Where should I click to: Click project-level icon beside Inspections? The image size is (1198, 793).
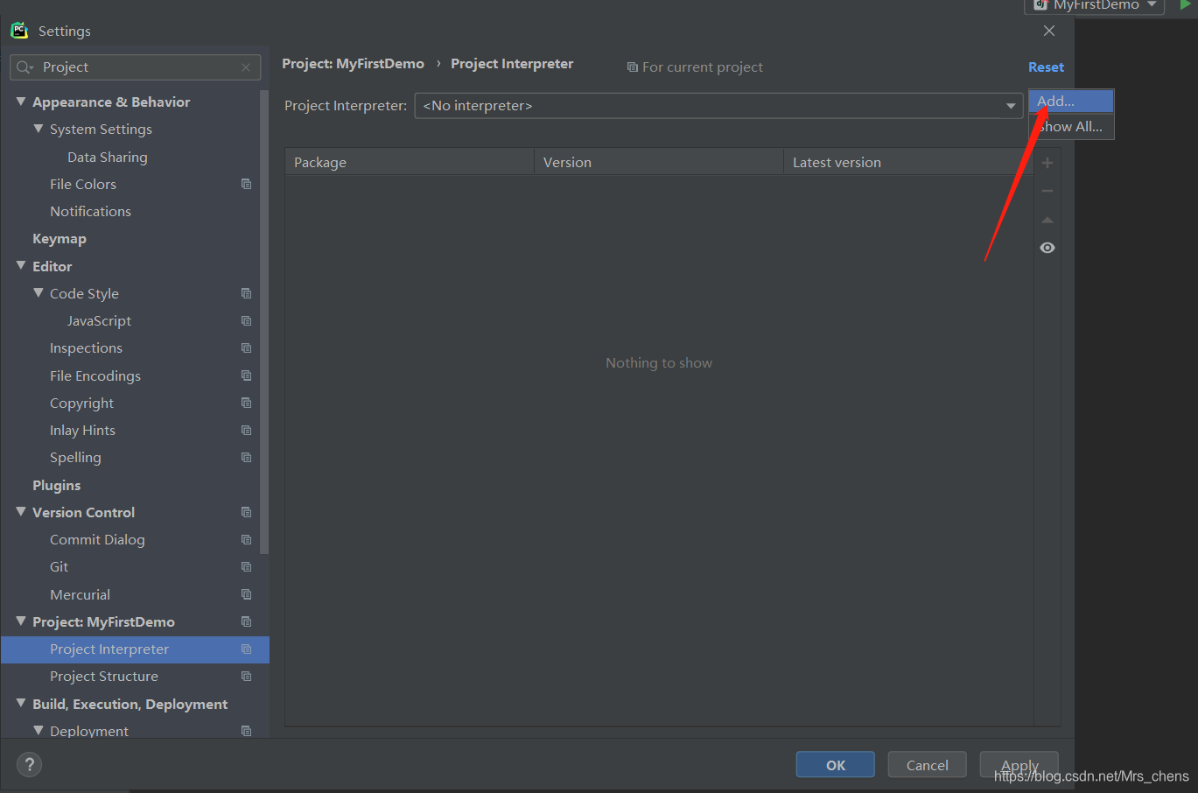(x=246, y=347)
